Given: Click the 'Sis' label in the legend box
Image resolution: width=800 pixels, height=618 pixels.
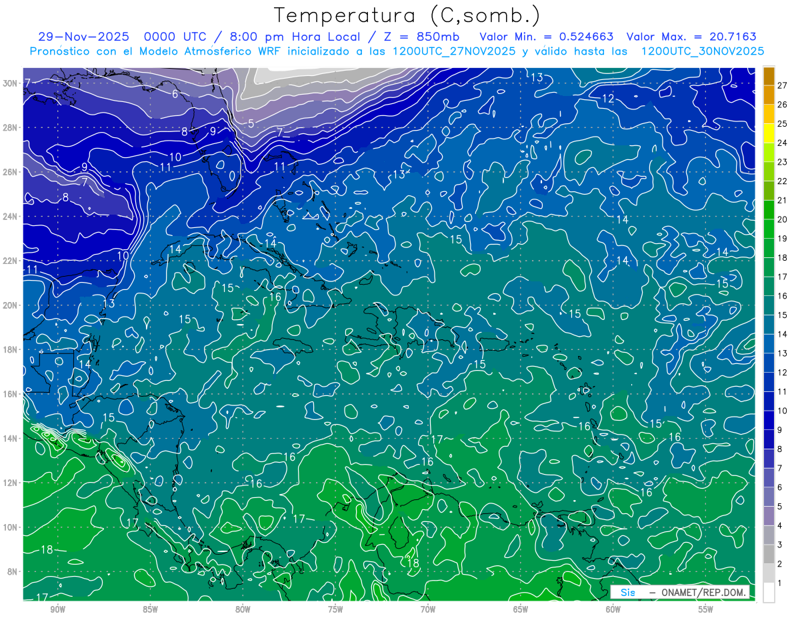Looking at the screenshot, I should (x=627, y=592).
